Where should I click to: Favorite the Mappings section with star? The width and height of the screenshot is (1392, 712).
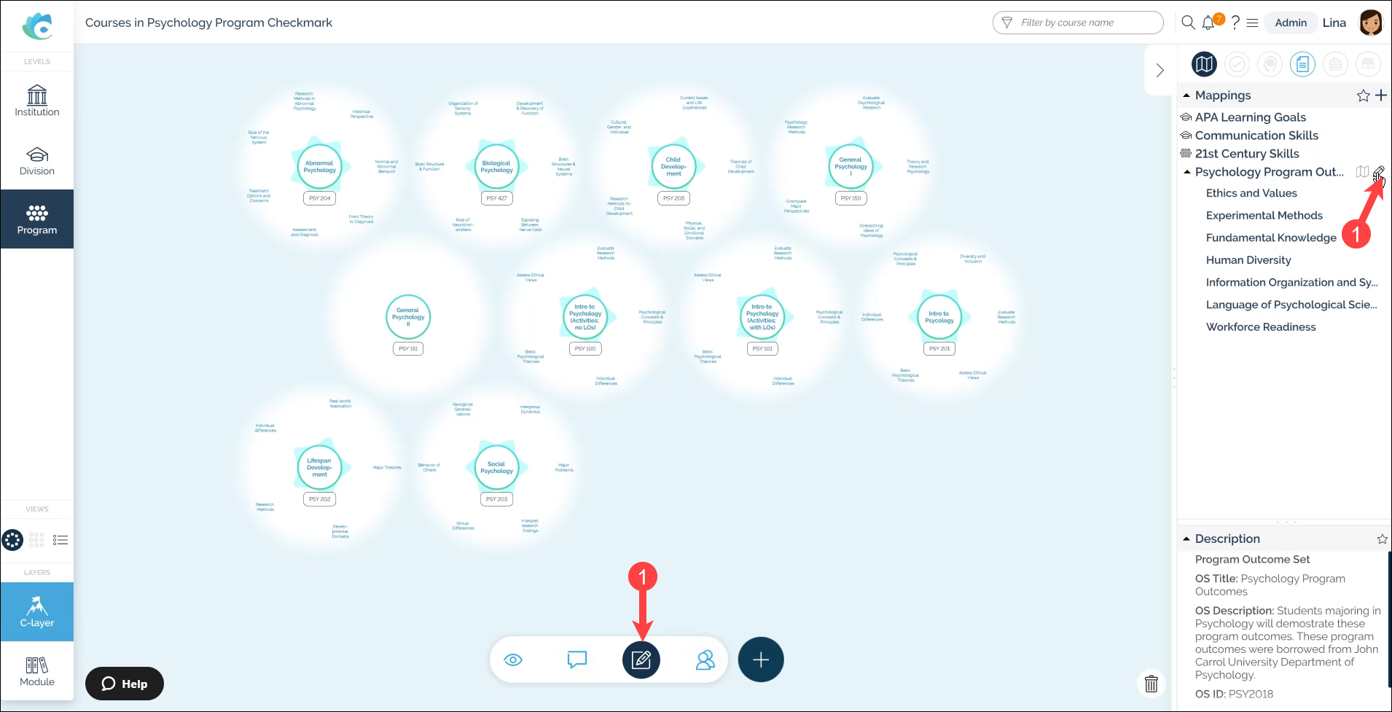pos(1363,95)
